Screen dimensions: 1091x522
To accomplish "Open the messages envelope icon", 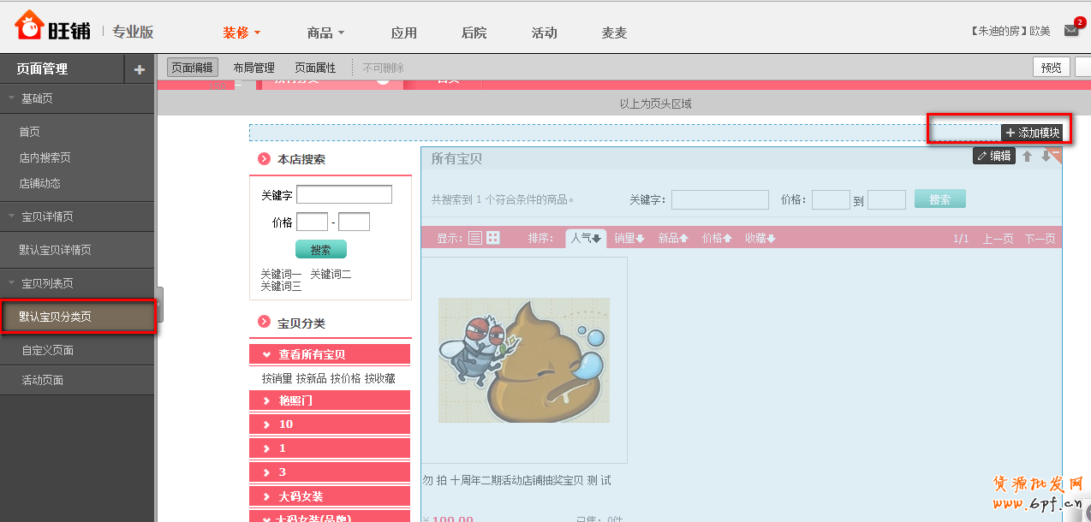I will (x=1071, y=28).
